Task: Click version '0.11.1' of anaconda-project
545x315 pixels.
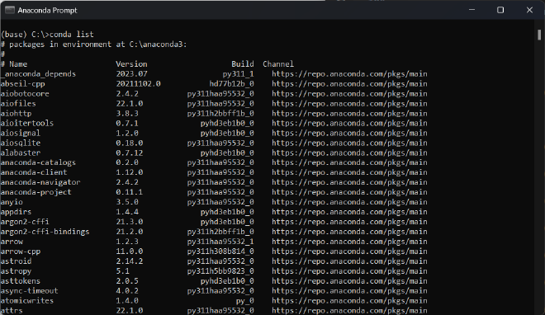Action: 130,192
